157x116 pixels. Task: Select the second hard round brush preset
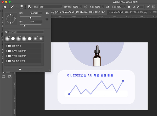(13, 39)
